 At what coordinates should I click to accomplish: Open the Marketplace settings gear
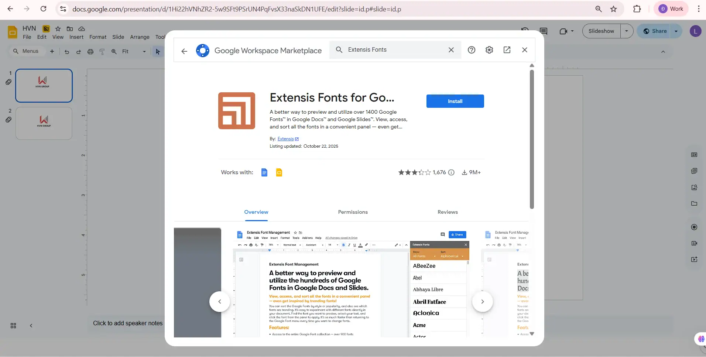click(x=489, y=50)
